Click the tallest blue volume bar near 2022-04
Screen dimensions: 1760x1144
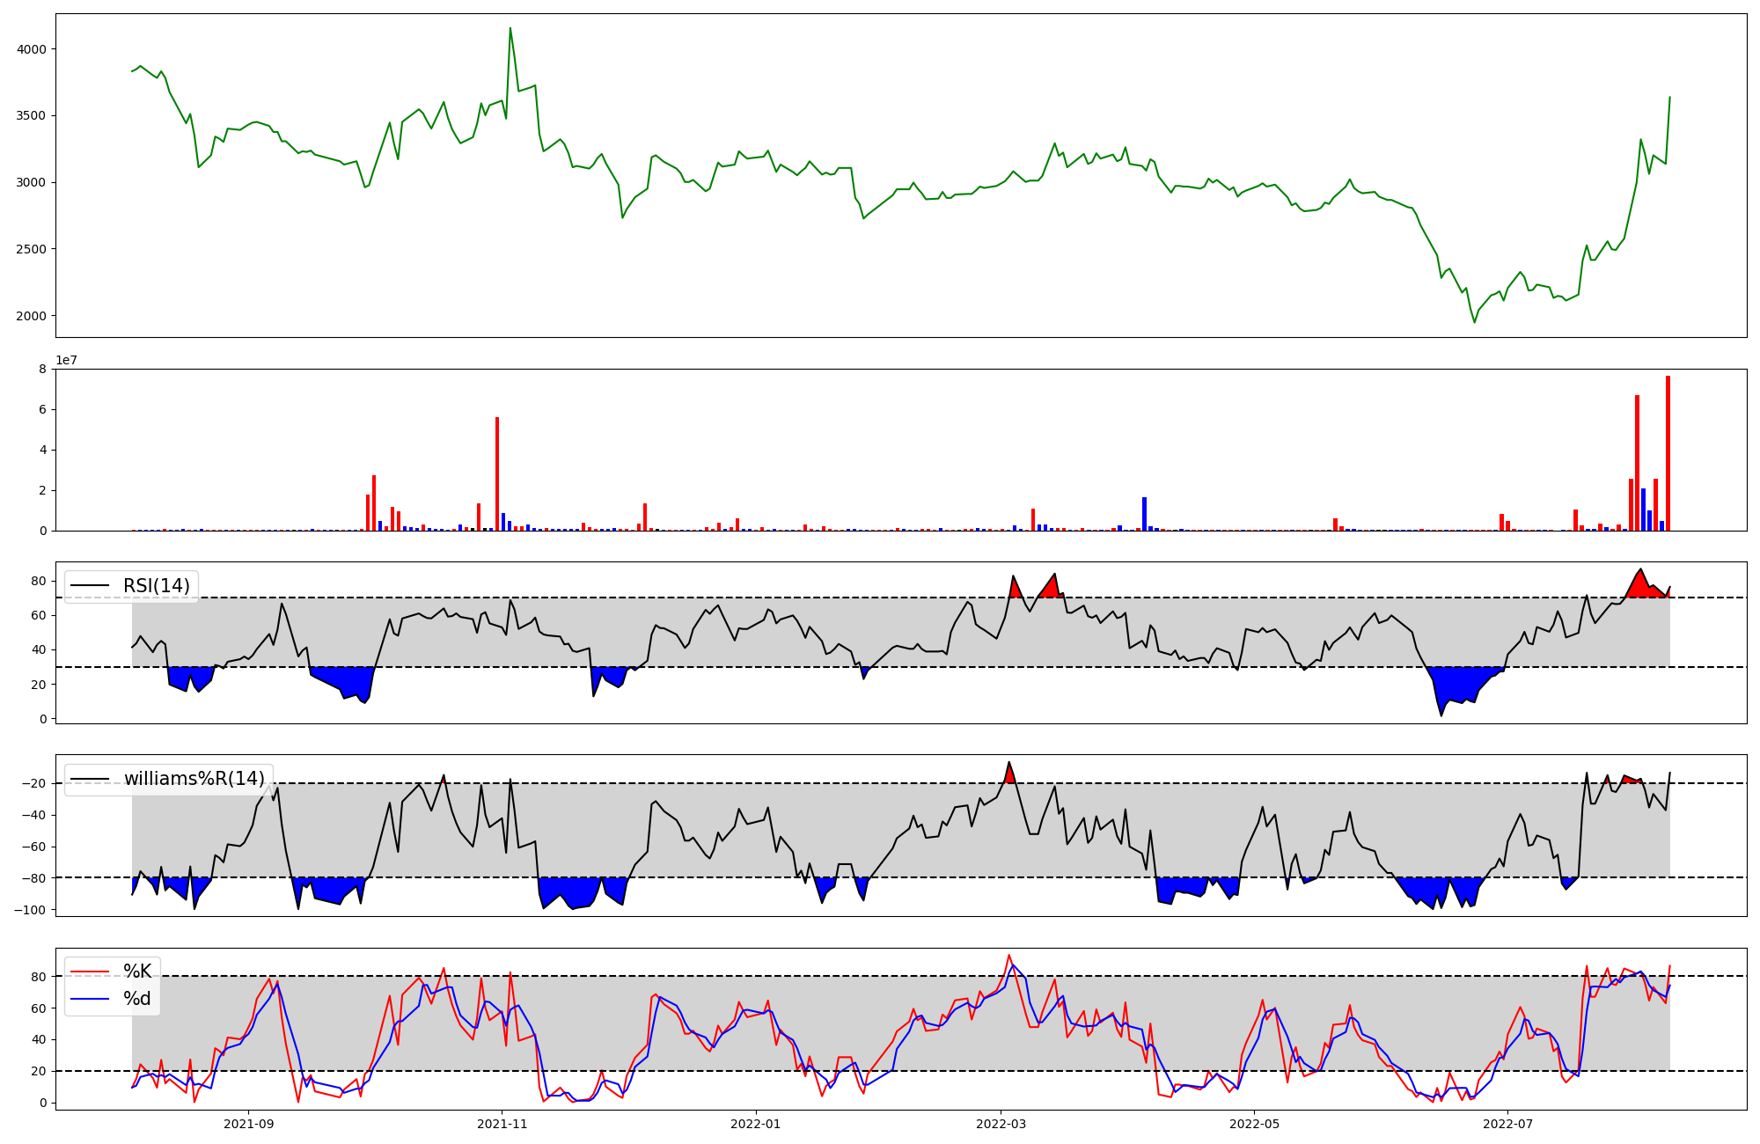coord(1144,515)
